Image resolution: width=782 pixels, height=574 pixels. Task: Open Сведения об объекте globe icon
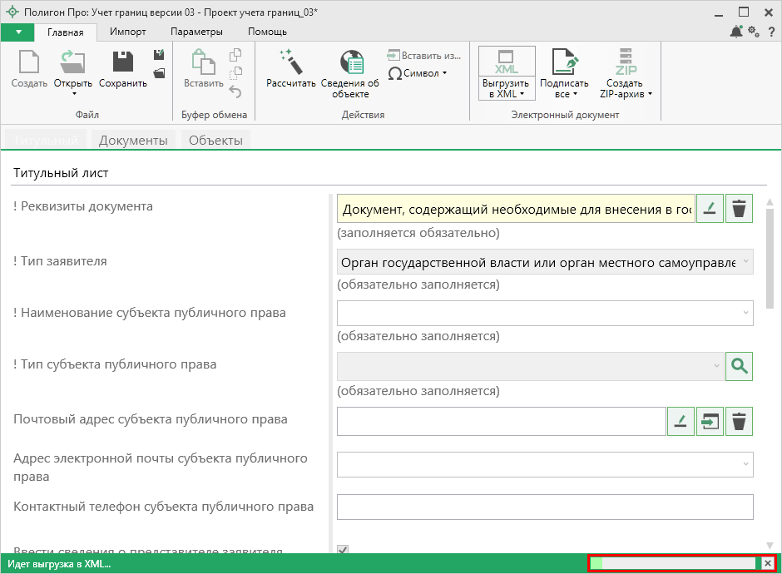click(x=350, y=62)
